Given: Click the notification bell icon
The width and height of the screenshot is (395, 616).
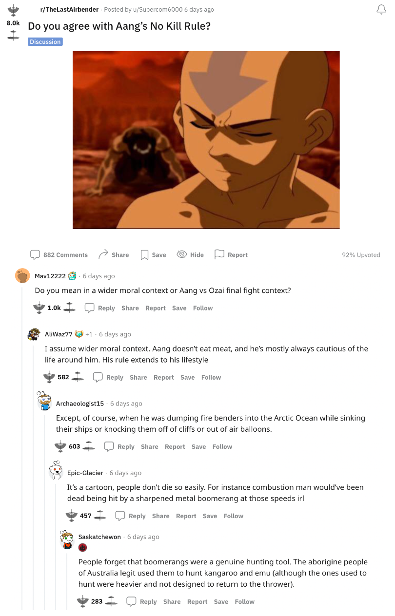Looking at the screenshot, I should pos(381,10).
